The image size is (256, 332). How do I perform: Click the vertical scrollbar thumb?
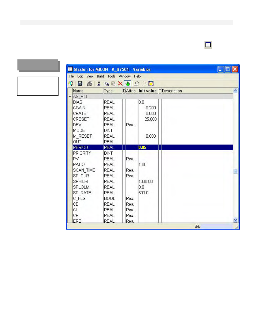[235, 171]
